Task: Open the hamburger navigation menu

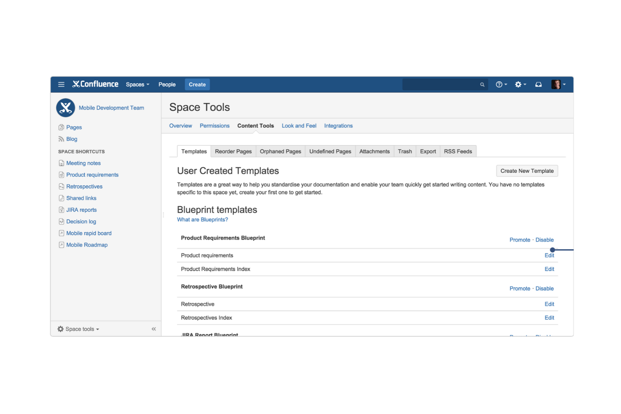Action: (x=61, y=84)
